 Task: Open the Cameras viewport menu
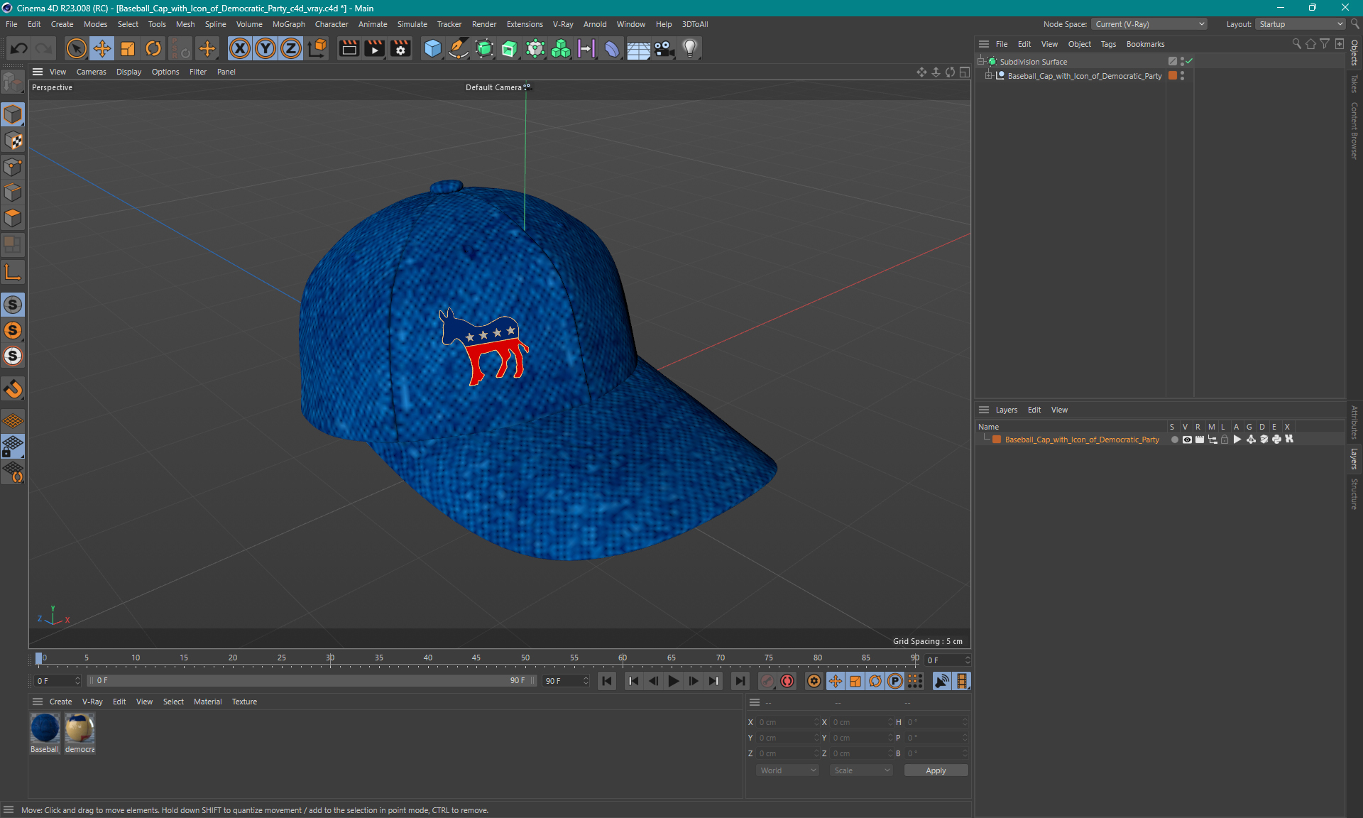pos(91,72)
